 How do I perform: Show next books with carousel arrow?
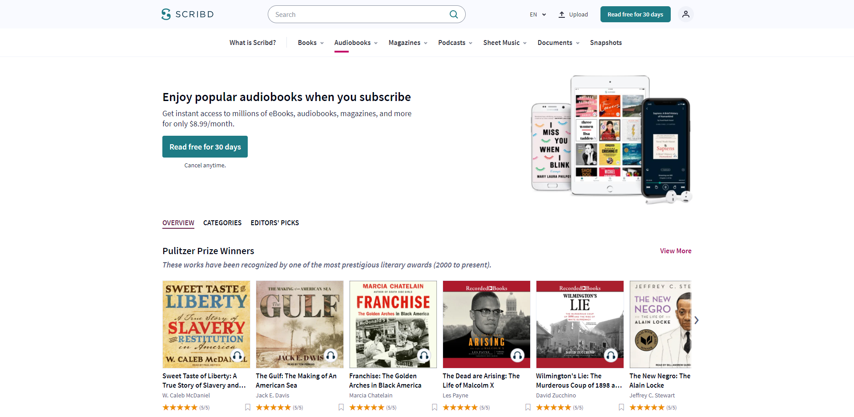[697, 320]
